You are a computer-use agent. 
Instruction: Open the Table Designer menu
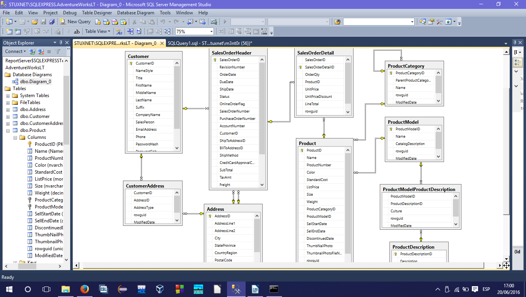[x=97, y=12]
